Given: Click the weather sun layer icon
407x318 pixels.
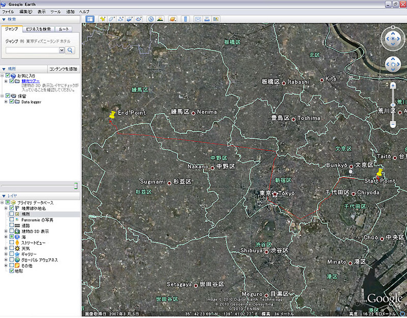Looking at the screenshot, I should tap(17, 248).
